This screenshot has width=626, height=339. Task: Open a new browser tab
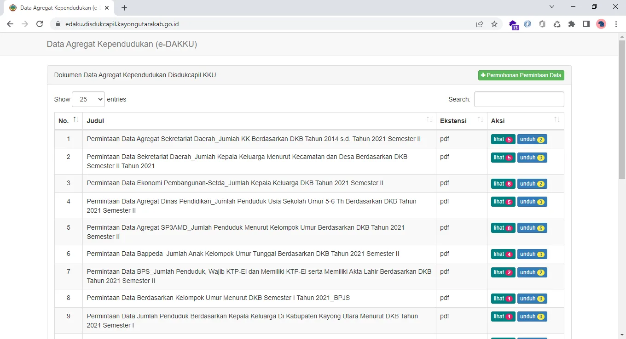coord(124,8)
